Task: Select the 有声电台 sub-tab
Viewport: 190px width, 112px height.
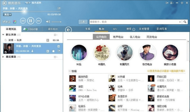Action: (x=119, y=37)
